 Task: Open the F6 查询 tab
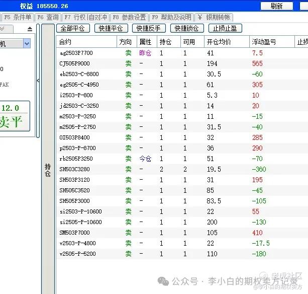click(x=48, y=17)
